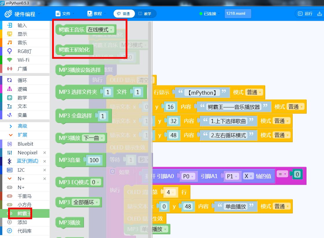Select the second N+ category row
The width and height of the screenshot is (324, 238).
[25, 187]
